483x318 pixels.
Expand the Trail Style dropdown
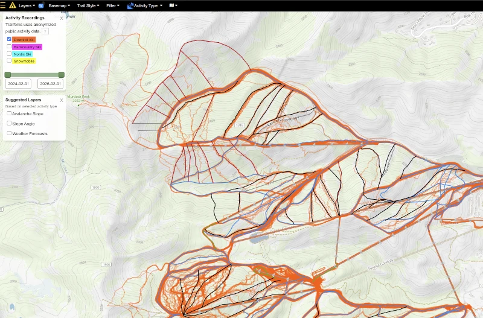point(88,5)
